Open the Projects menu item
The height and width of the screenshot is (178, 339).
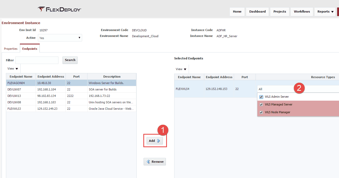click(x=280, y=12)
